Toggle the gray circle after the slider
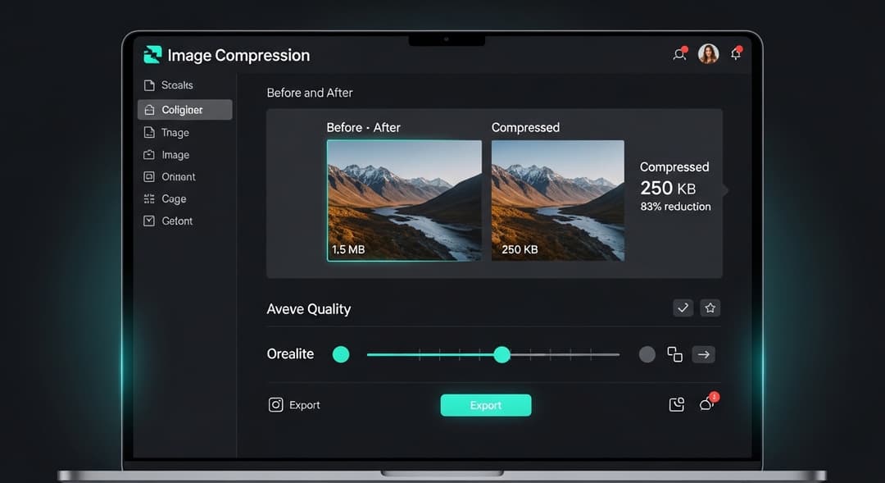The image size is (885, 483). 647,354
